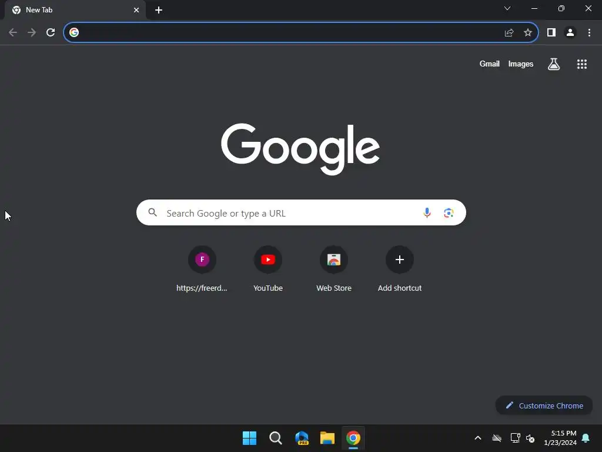Click the muted volume tray icon

coord(530,438)
